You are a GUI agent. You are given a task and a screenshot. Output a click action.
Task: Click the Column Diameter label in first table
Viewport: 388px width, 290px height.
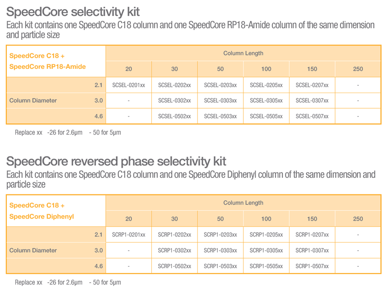pos(33,100)
